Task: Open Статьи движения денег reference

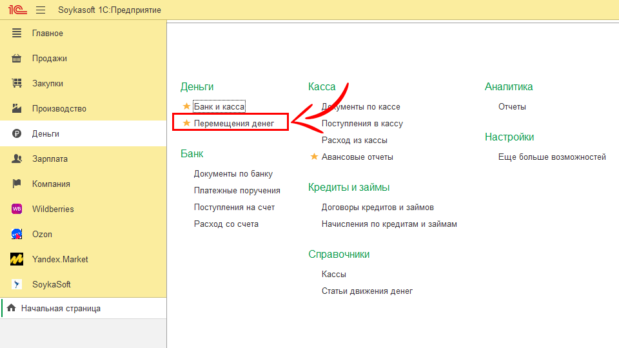Action: pos(367,291)
